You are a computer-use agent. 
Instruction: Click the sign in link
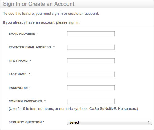coord(74,22)
